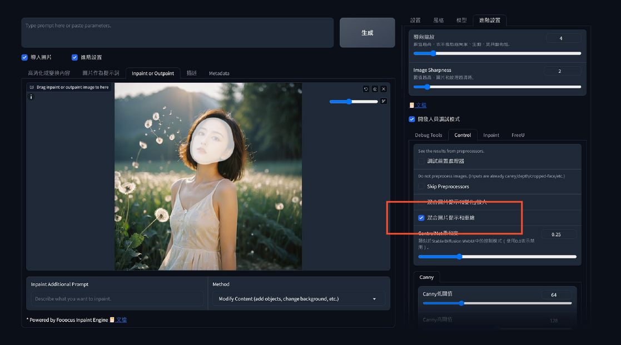
Task: Switch to the 風格 tab
Action: click(439, 20)
